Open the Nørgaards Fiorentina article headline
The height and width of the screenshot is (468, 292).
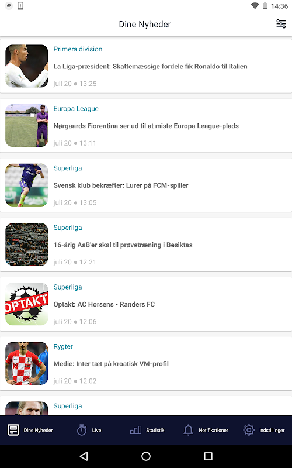coord(146,126)
